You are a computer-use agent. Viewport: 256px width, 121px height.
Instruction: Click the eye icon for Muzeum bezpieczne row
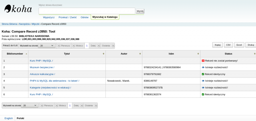pos(203,67)
